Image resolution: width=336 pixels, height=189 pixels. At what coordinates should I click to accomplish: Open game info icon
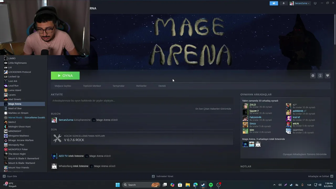point(320,76)
